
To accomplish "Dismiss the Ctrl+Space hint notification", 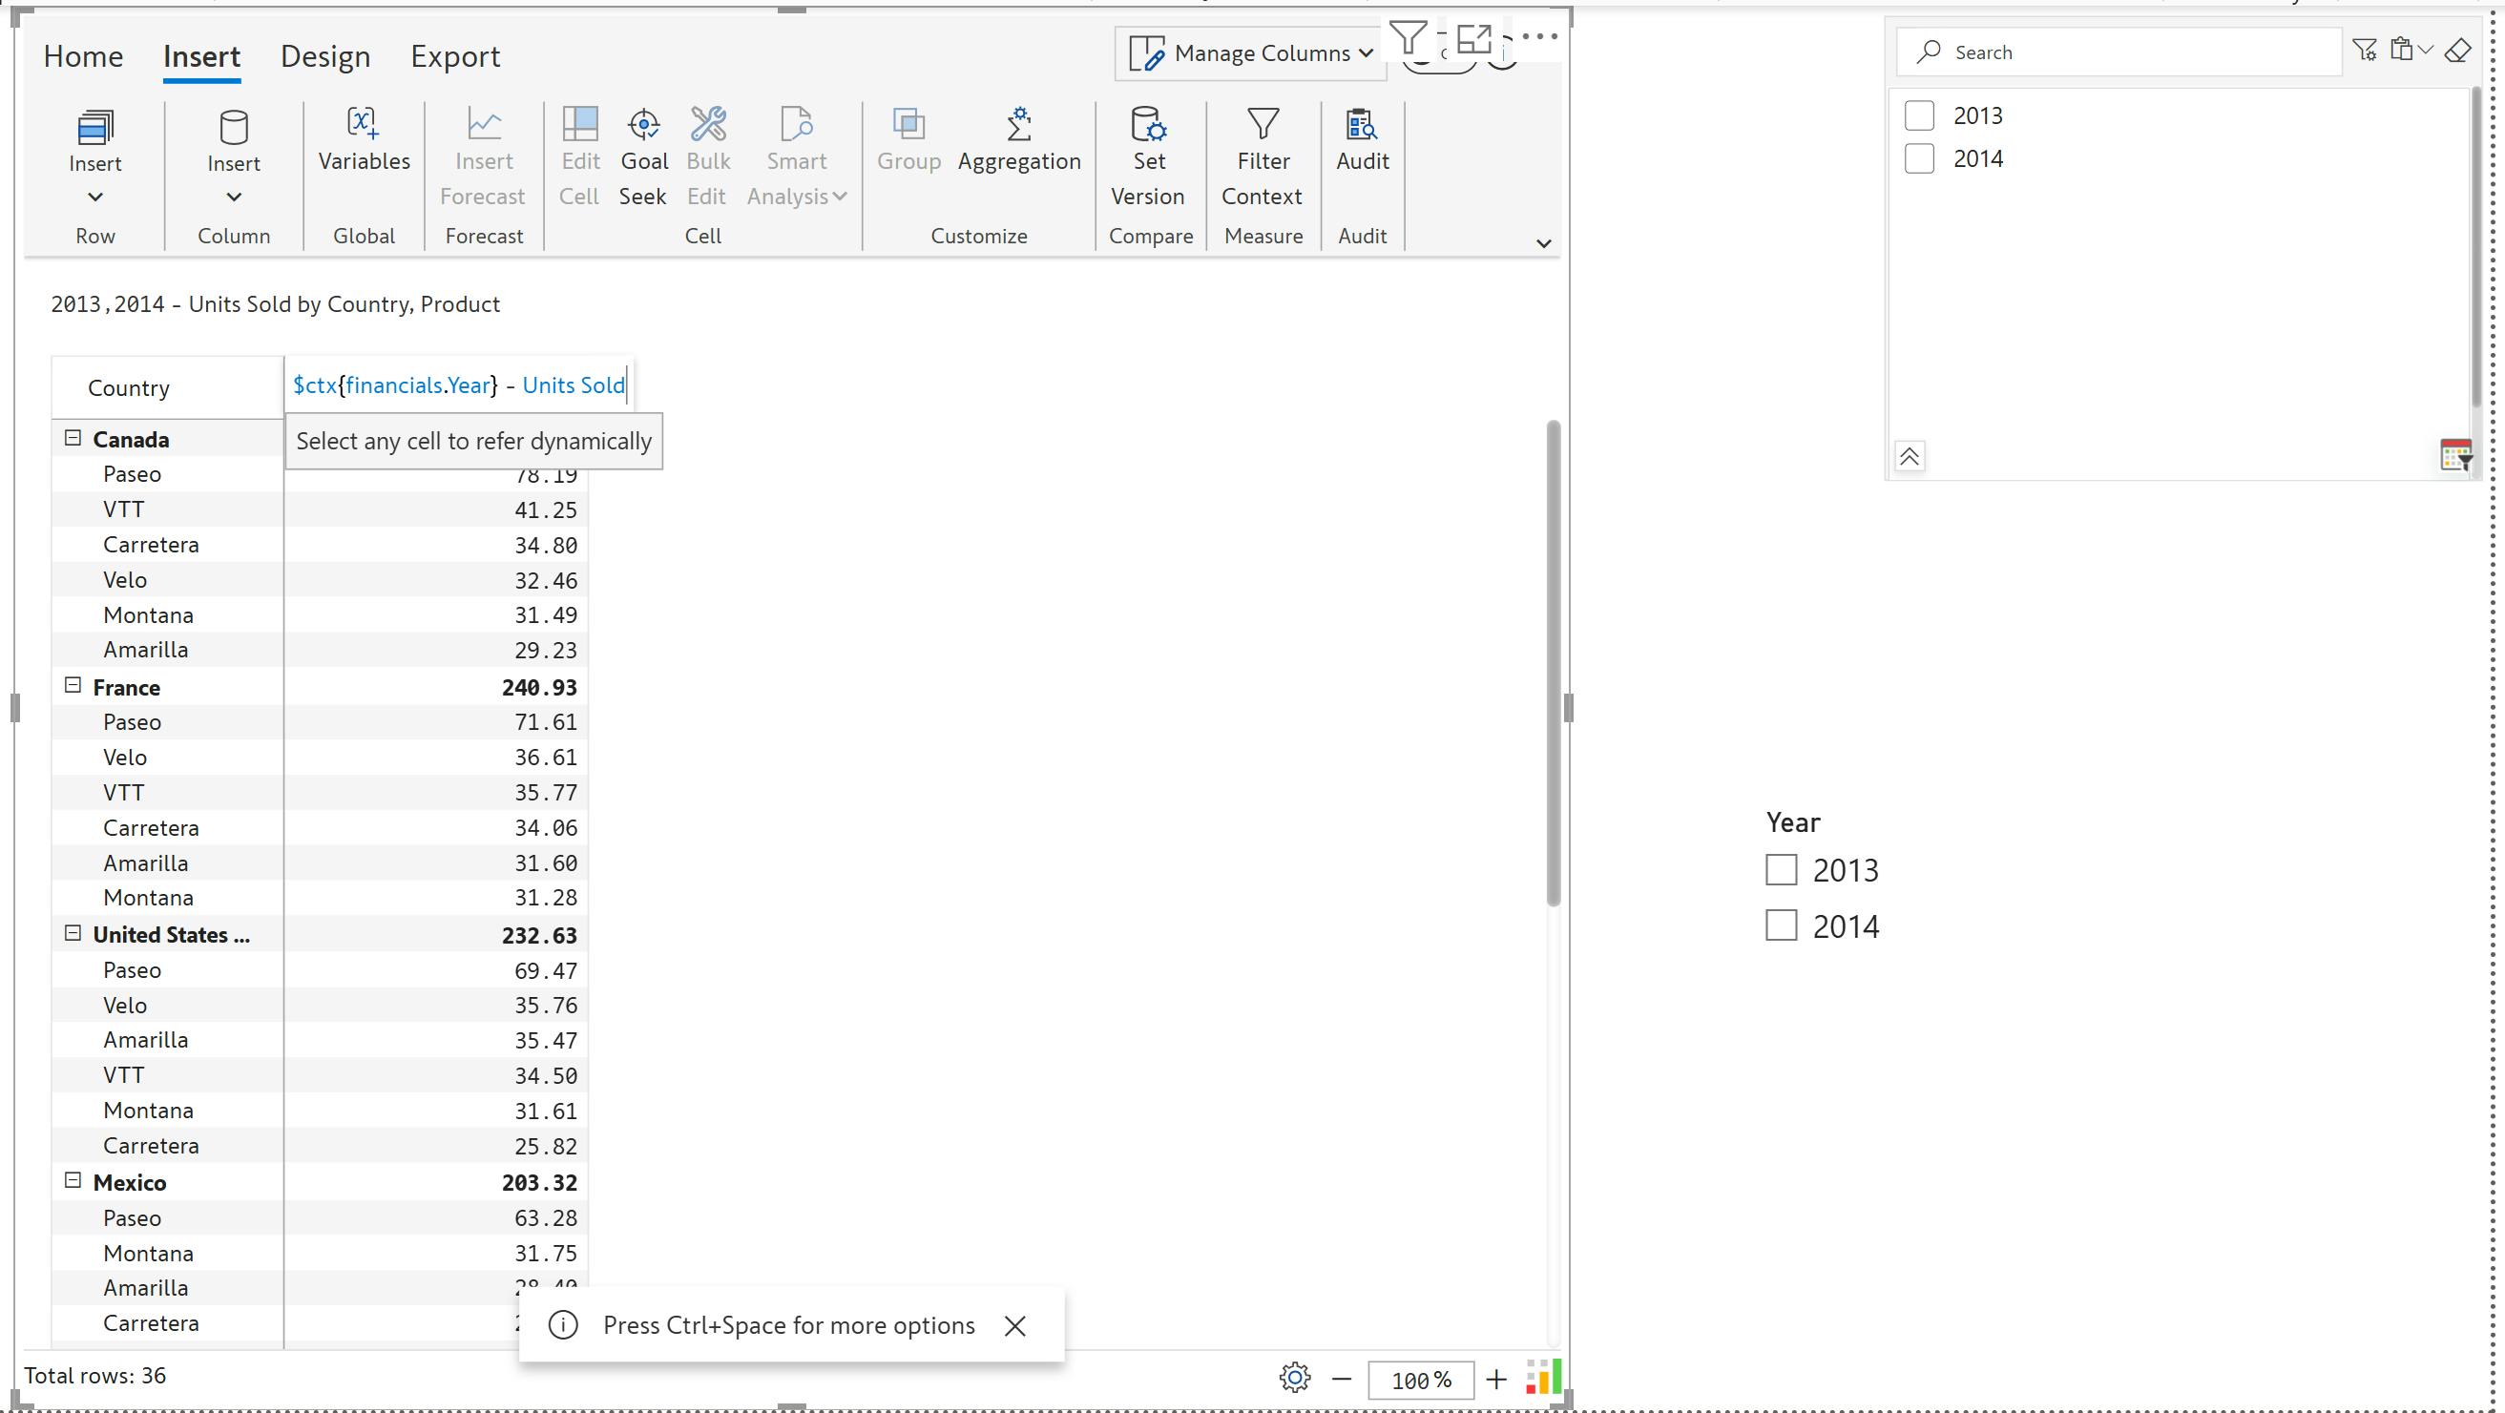I will pyautogui.click(x=1014, y=1325).
